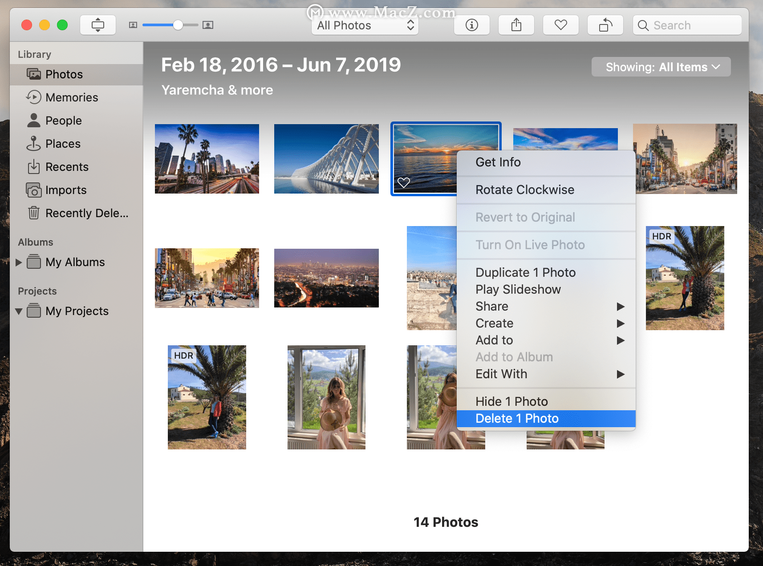Viewport: 763px width, 566px height.
Task: Select the HDR palm tree photo bottom left
Action: point(207,397)
